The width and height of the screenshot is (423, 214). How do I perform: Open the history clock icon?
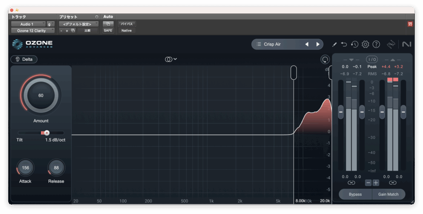(354, 44)
